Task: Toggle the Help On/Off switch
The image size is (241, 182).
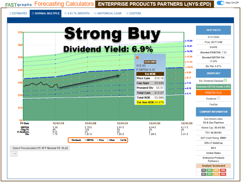Action: click(x=220, y=3)
